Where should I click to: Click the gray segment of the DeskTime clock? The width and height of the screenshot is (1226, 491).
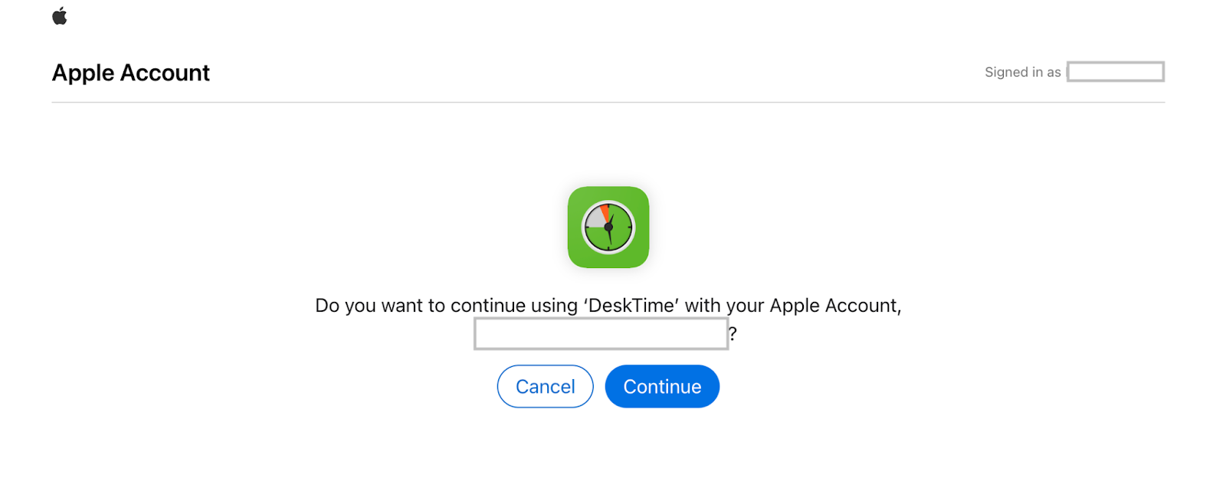tap(595, 221)
